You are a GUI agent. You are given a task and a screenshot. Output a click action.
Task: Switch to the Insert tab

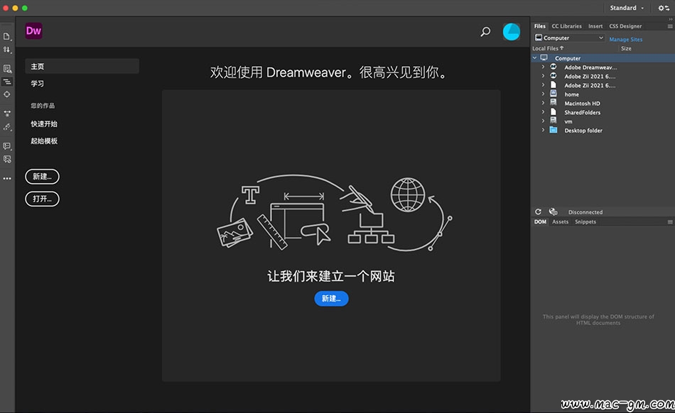(x=595, y=26)
